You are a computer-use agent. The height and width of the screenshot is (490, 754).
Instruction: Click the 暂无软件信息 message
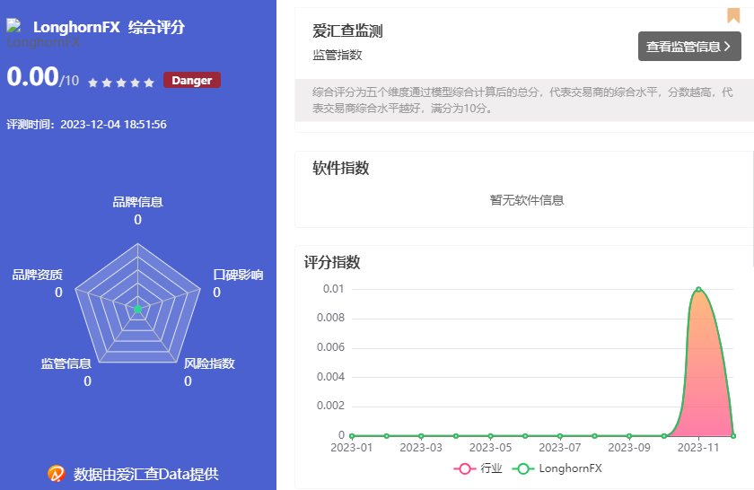[527, 200]
